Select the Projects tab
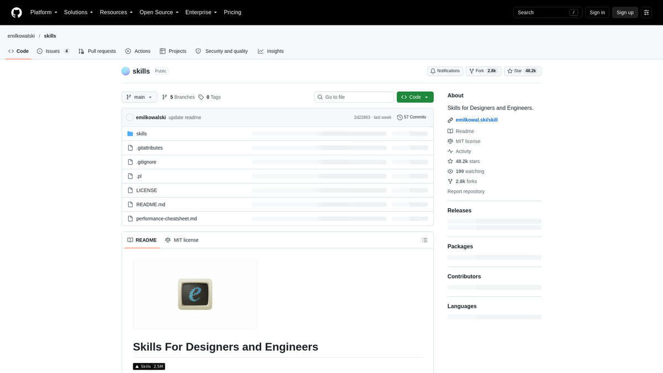 [173, 51]
